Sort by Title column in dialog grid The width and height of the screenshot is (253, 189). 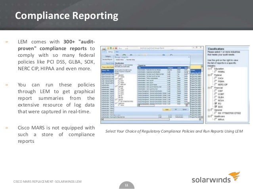tap(152, 68)
